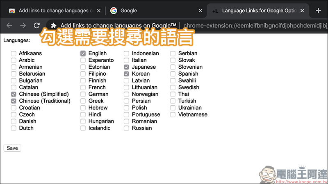Enable the Vietnamese checkbox
Image resolution: width=328 pixels, height=184 pixels.
pyautogui.click(x=173, y=114)
